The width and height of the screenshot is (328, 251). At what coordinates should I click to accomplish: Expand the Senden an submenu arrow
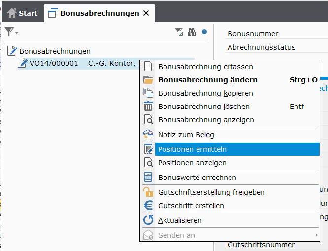(x=316, y=235)
